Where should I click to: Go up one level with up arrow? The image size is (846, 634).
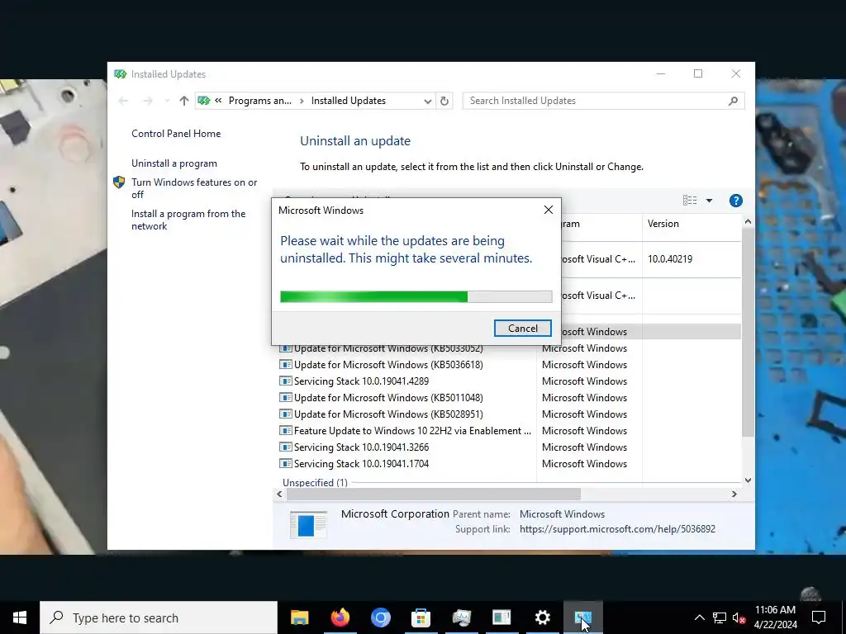[x=184, y=101]
